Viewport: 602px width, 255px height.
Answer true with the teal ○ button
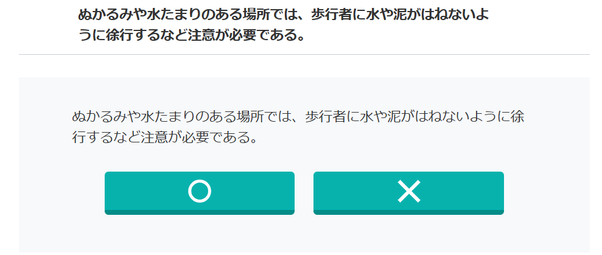pos(200,193)
